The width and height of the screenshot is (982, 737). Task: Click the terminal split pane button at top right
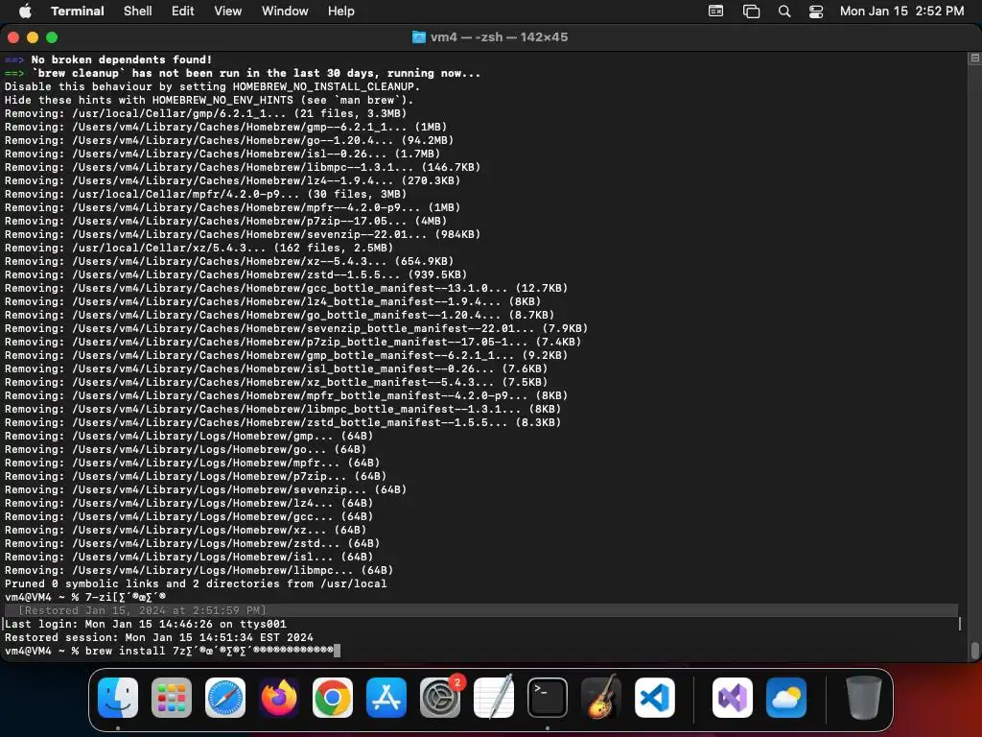[974, 59]
